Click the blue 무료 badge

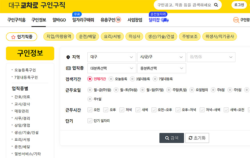click(x=77, y=14)
